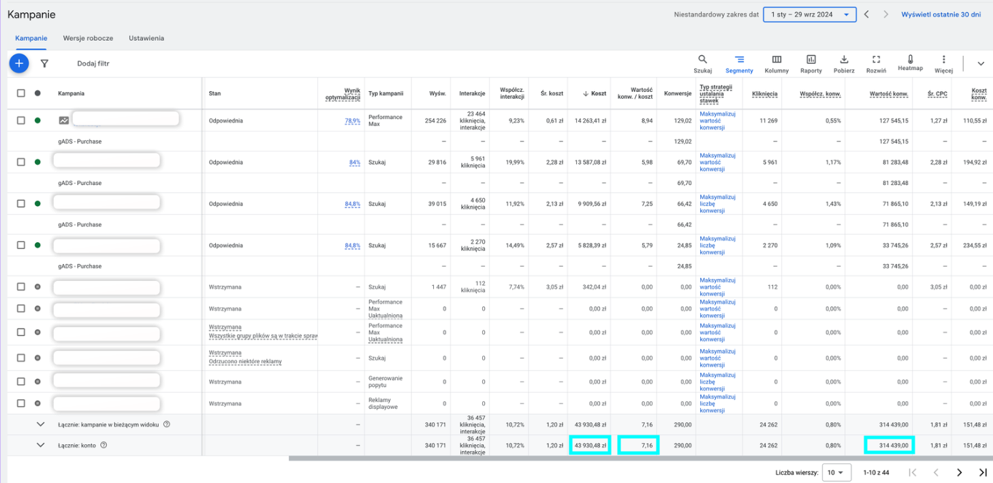Switch to the Ustawienia tab

point(146,38)
